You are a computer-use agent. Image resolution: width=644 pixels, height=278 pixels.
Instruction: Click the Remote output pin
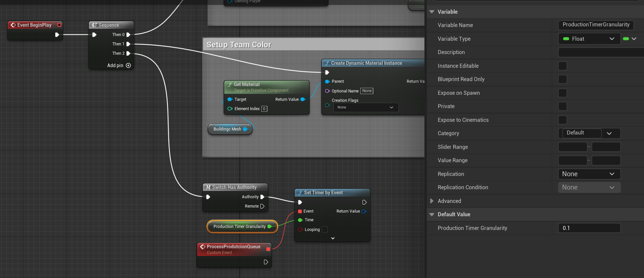point(262,206)
